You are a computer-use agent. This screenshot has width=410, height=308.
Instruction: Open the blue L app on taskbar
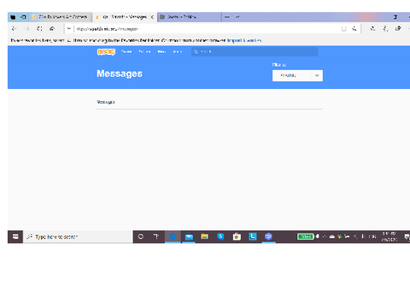[x=253, y=237]
